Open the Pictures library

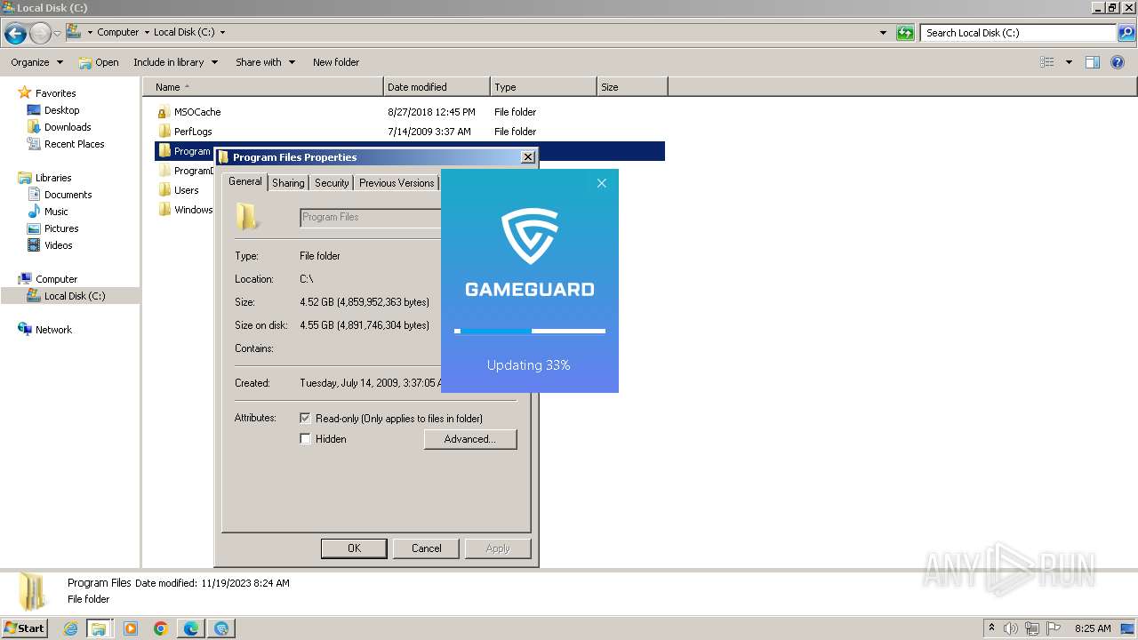52,228
